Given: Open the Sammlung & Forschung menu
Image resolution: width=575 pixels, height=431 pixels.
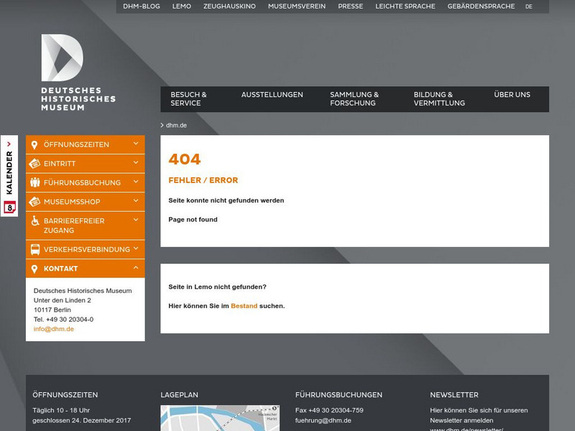Looking at the screenshot, I should click(354, 98).
